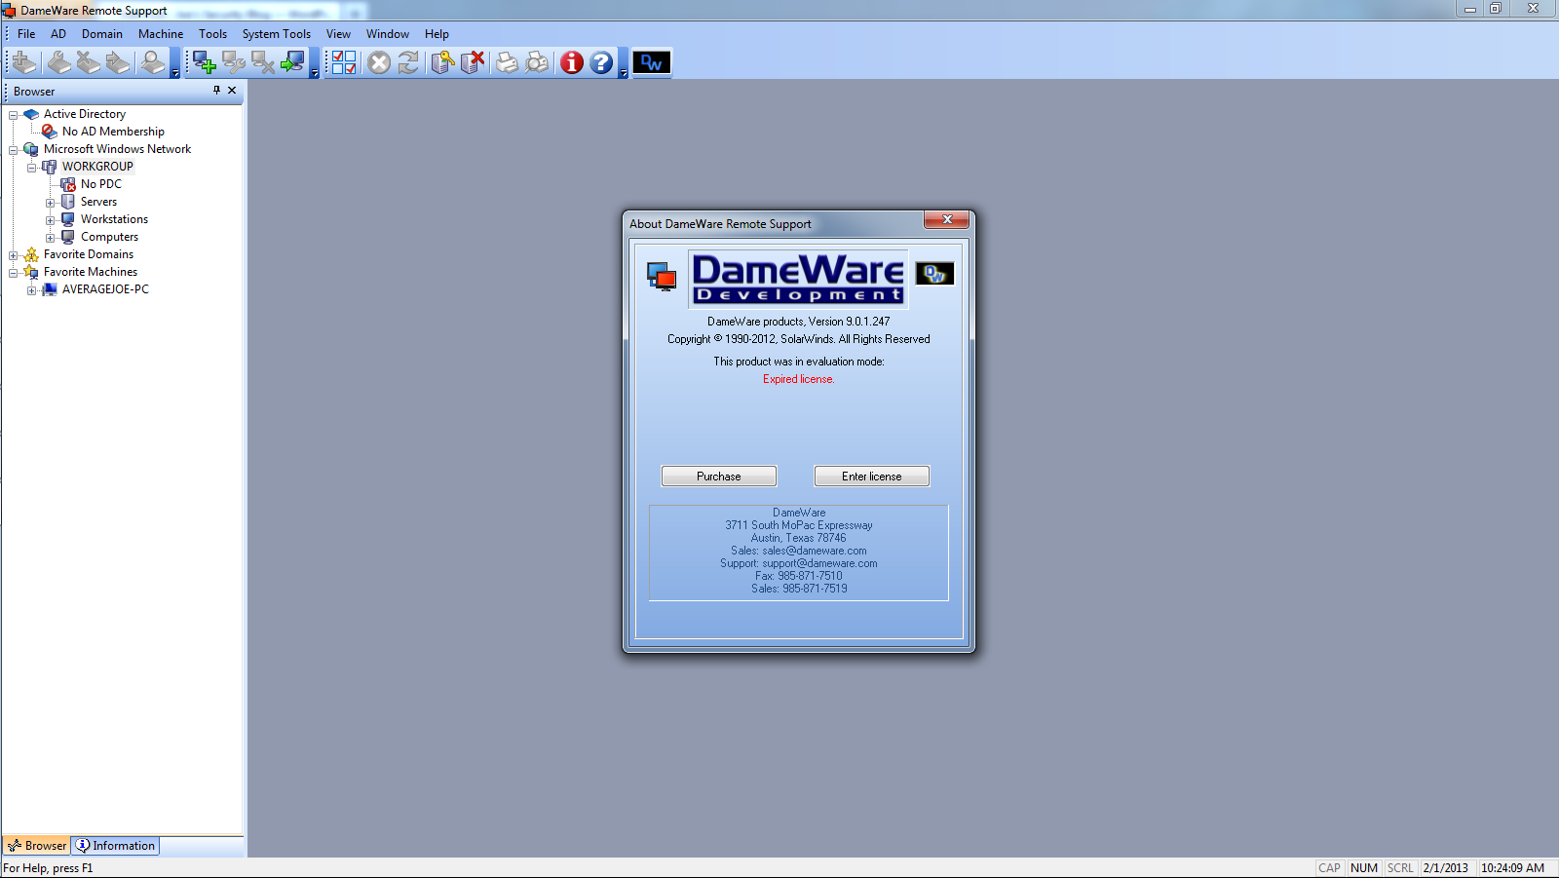1559x878 pixels.
Task: Open the Machine menu
Action: [x=161, y=34]
